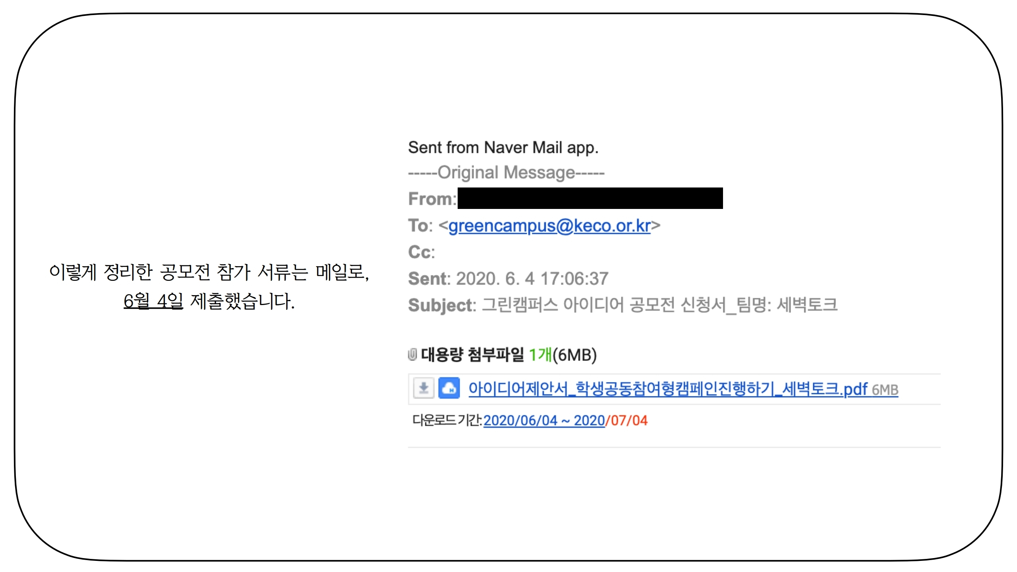Click the red /07/04 expiry date
This screenshot has height=572, width=1017.
[x=626, y=420]
